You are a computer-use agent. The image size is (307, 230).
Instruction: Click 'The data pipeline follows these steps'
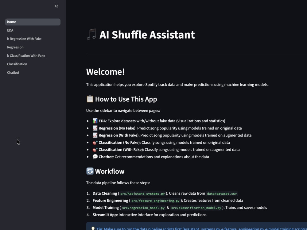pos(118,183)
